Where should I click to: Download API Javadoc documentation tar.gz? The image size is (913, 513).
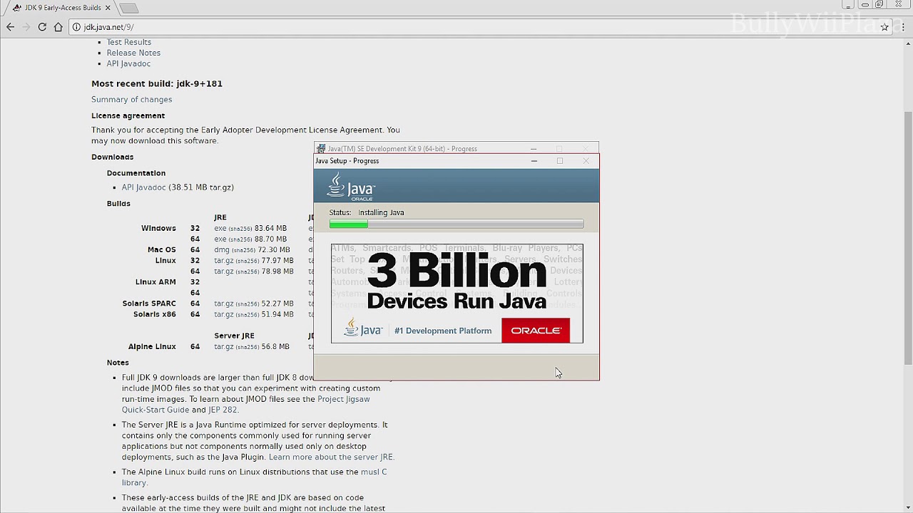click(143, 187)
